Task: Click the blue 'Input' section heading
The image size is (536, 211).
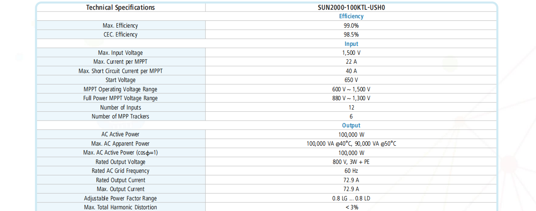Action: (351, 44)
